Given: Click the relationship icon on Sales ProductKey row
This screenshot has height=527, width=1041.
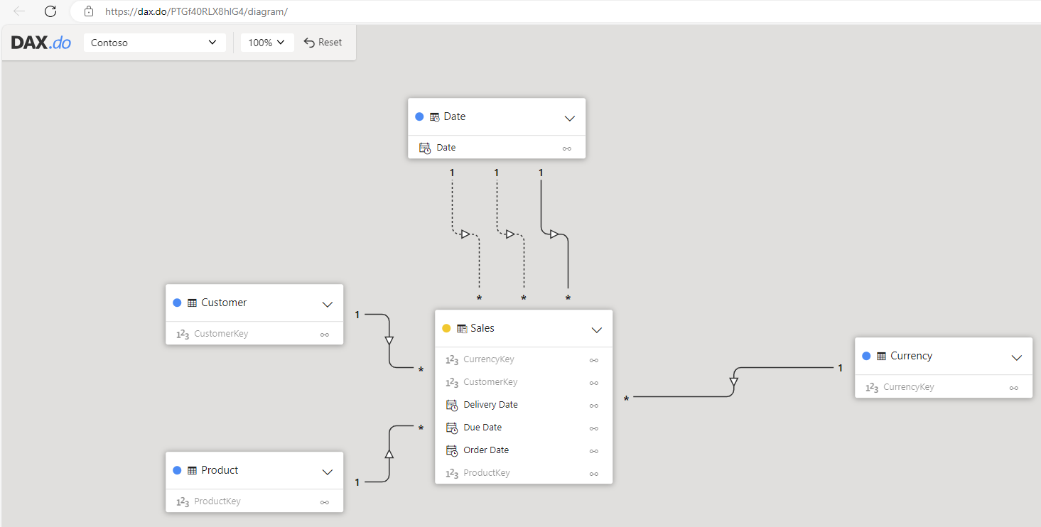Looking at the screenshot, I should coord(593,474).
